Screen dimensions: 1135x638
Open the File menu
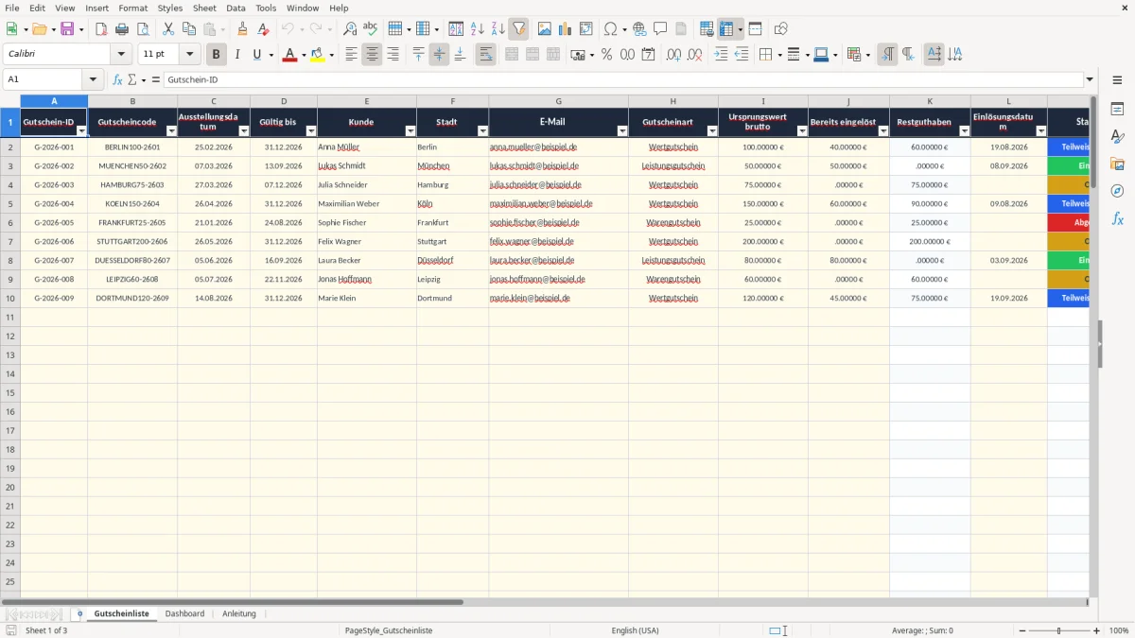12,8
